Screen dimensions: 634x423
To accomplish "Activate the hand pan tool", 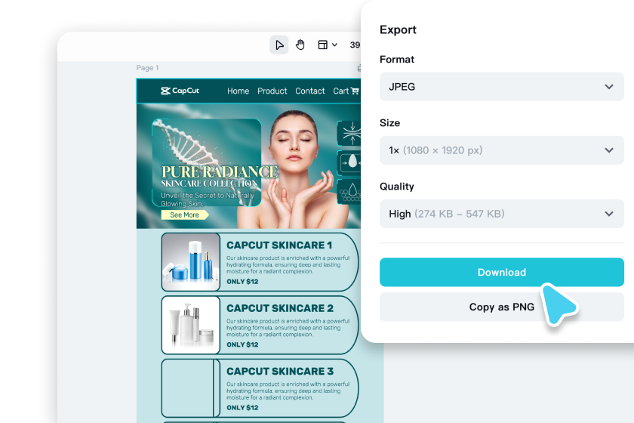I will tap(300, 45).
